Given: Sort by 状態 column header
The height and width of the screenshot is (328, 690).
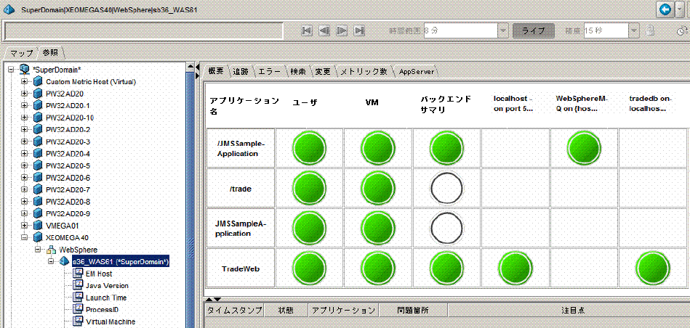Looking at the screenshot, I should [x=286, y=310].
